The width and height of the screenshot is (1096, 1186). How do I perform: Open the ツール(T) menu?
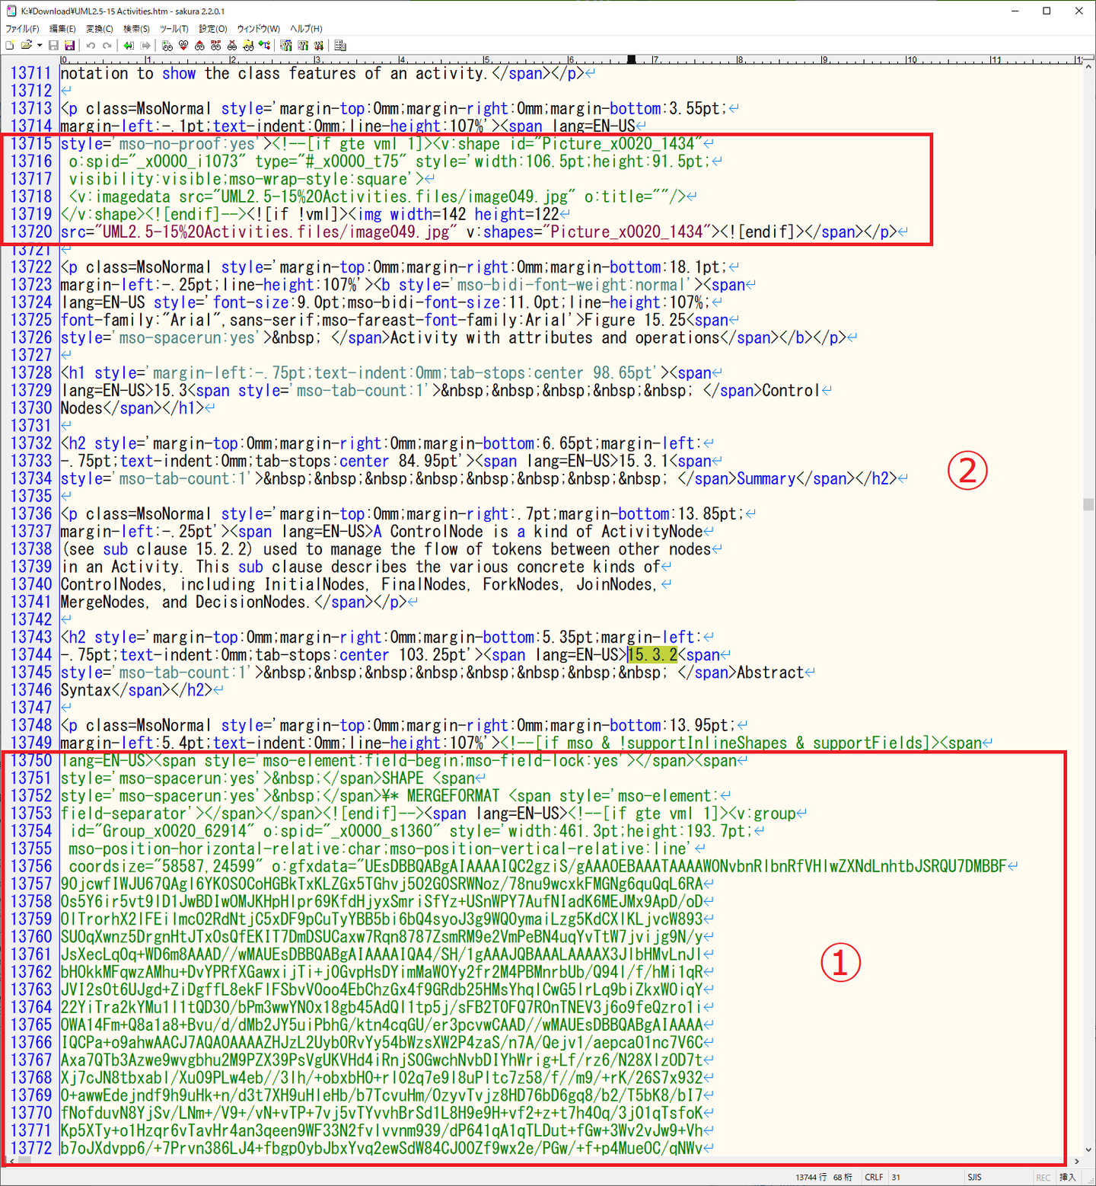[174, 29]
